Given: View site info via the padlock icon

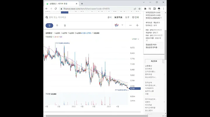Looking at the screenshot, I should pyautogui.click(x=61, y=9).
